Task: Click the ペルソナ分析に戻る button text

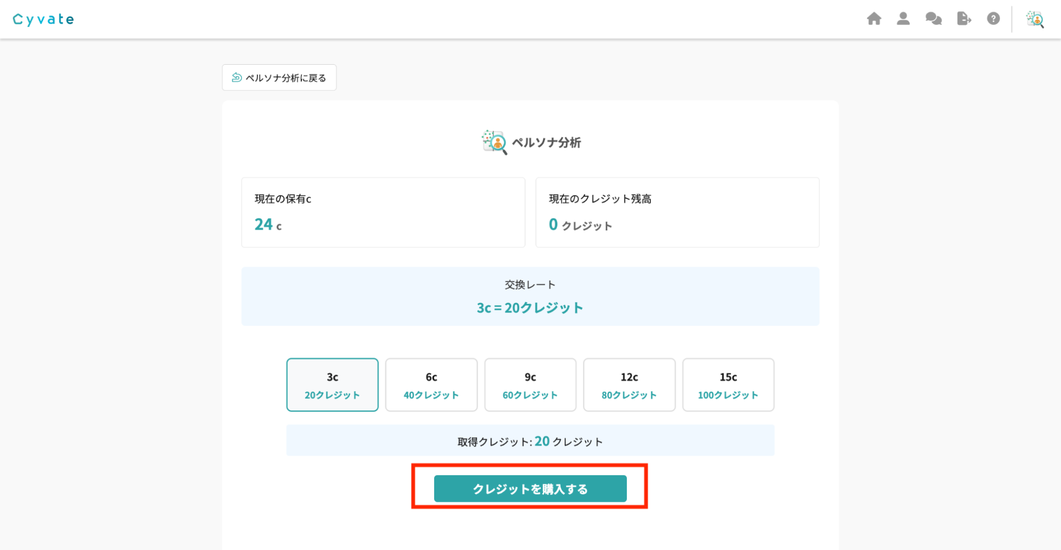Action: click(x=286, y=78)
